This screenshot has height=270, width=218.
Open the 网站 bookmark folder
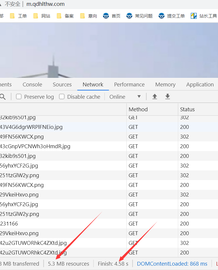point(42,16)
